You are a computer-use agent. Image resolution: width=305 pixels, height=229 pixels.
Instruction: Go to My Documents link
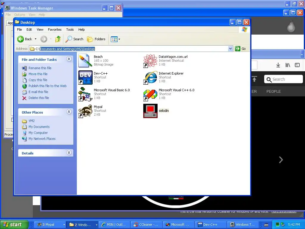point(39,127)
